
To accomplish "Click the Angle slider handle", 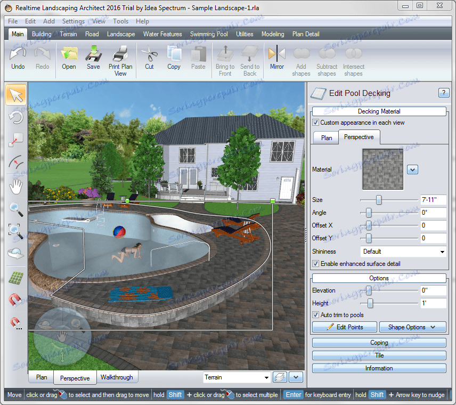I will 369,213.
